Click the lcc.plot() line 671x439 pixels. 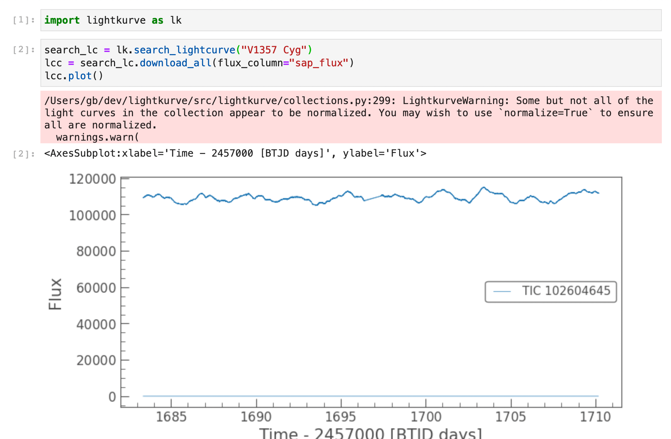pyautogui.click(x=74, y=76)
